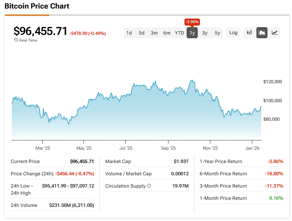Click the Volume / Market Cap label
292x221 pixels.
(128, 173)
